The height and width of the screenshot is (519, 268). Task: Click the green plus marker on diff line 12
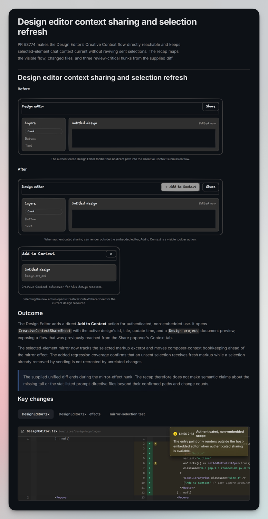(150, 492)
